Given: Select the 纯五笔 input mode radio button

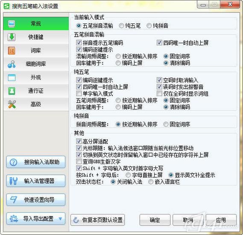Looking at the screenshot, I should pyautogui.click(x=121, y=26).
